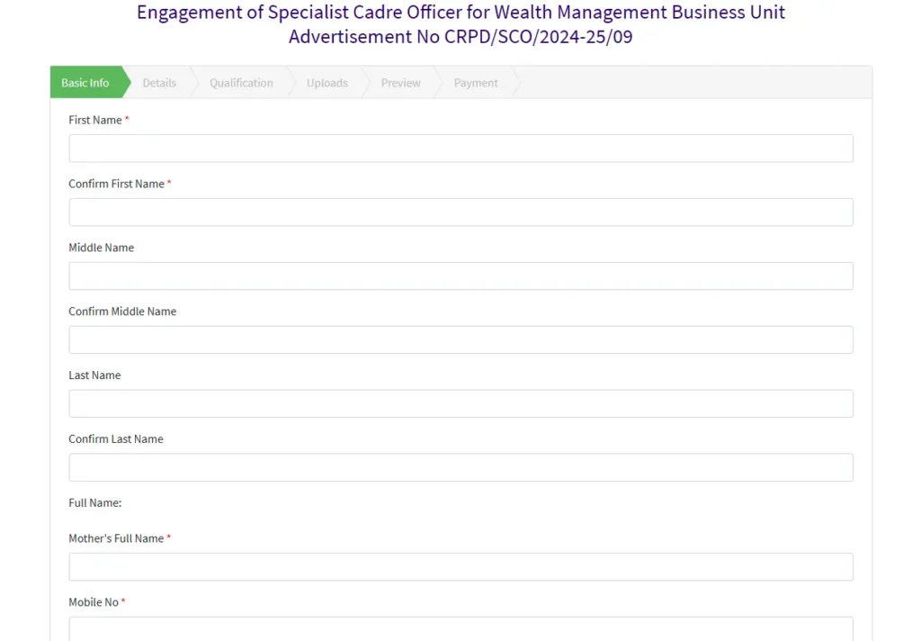Click the 'Mobile No' label text

tap(94, 602)
